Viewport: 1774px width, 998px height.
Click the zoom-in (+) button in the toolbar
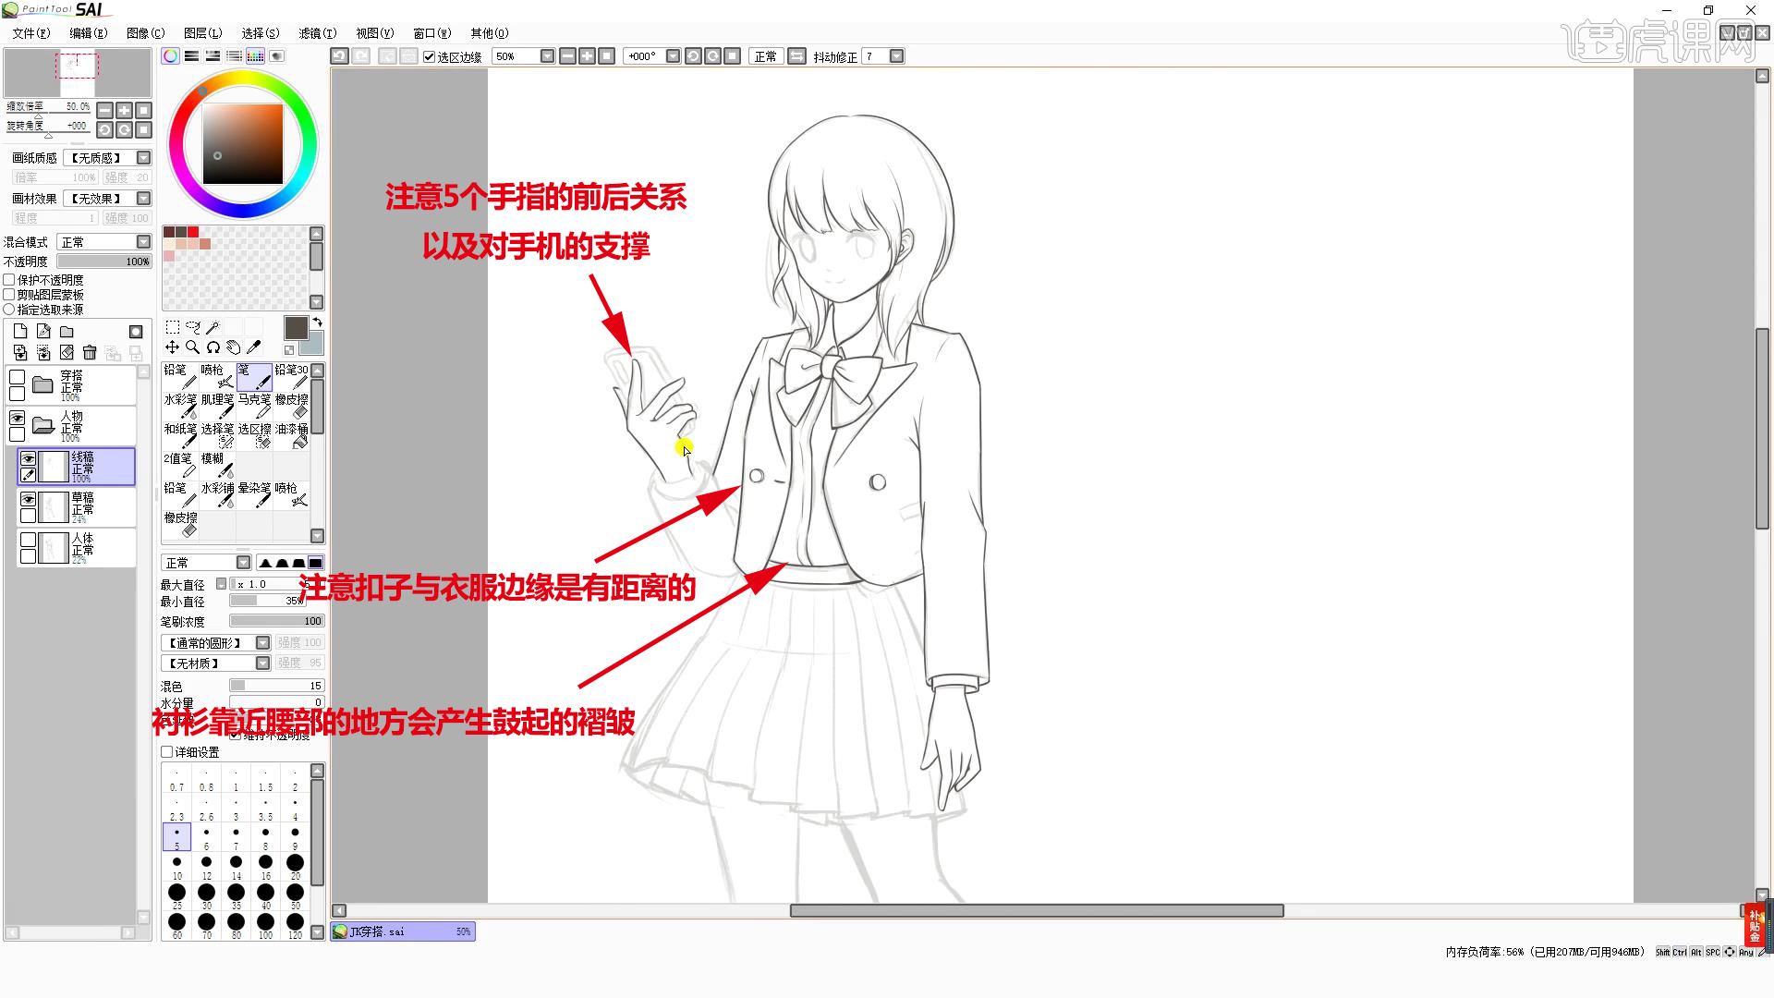click(588, 56)
